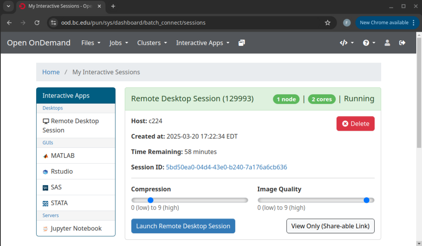422x246 pixels.
Task: Expand the Jobs dropdown
Action: [119, 42]
